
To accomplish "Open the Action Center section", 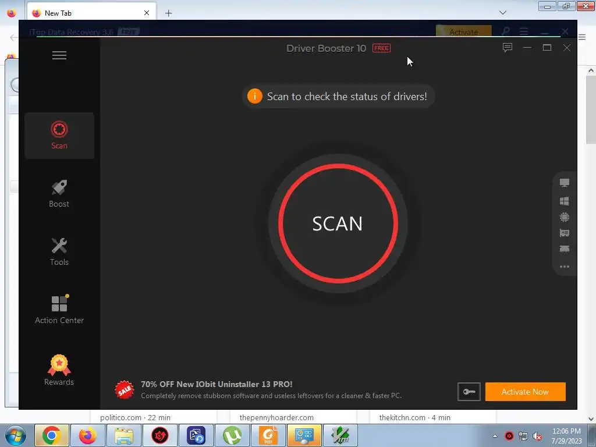I will (x=59, y=310).
